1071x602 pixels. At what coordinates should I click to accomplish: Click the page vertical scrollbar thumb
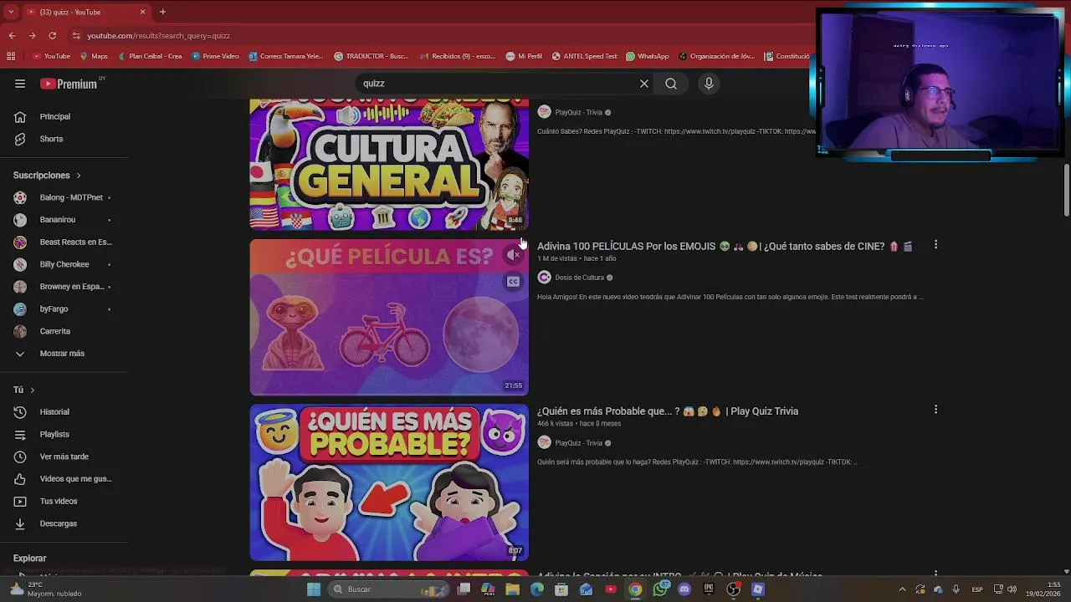1066,190
